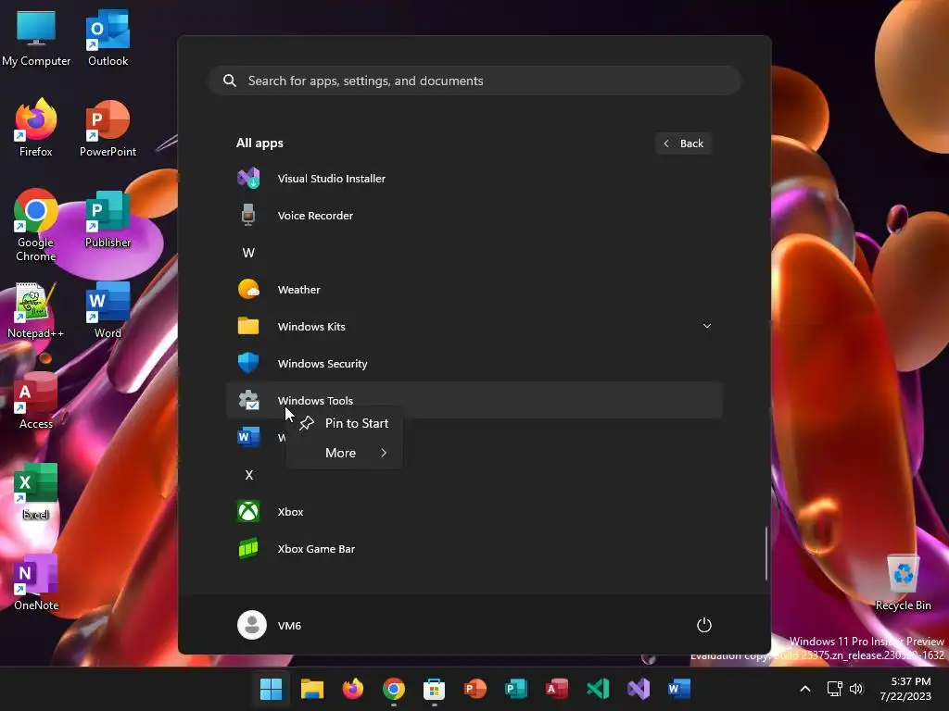The height and width of the screenshot is (711, 949).
Task: Click the Back button in All apps
Action: pos(683,143)
